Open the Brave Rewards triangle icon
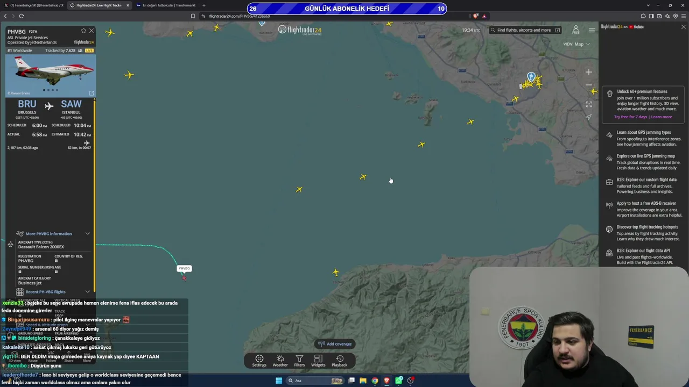The image size is (689, 387). click(484, 16)
